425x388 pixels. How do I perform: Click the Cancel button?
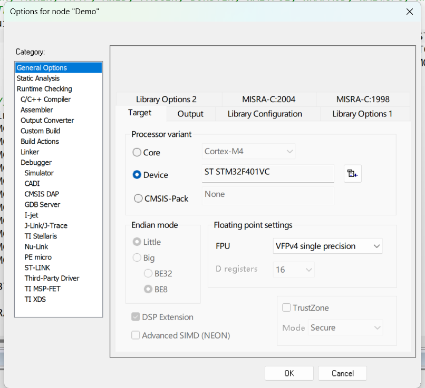click(343, 373)
